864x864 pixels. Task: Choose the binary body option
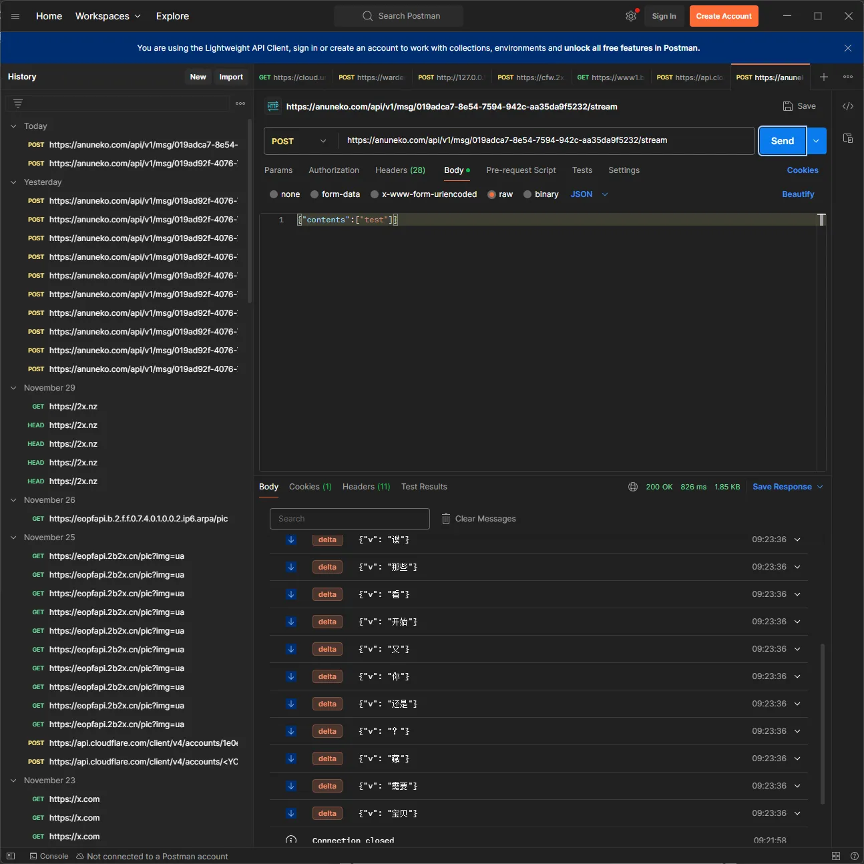pyautogui.click(x=527, y=194)
